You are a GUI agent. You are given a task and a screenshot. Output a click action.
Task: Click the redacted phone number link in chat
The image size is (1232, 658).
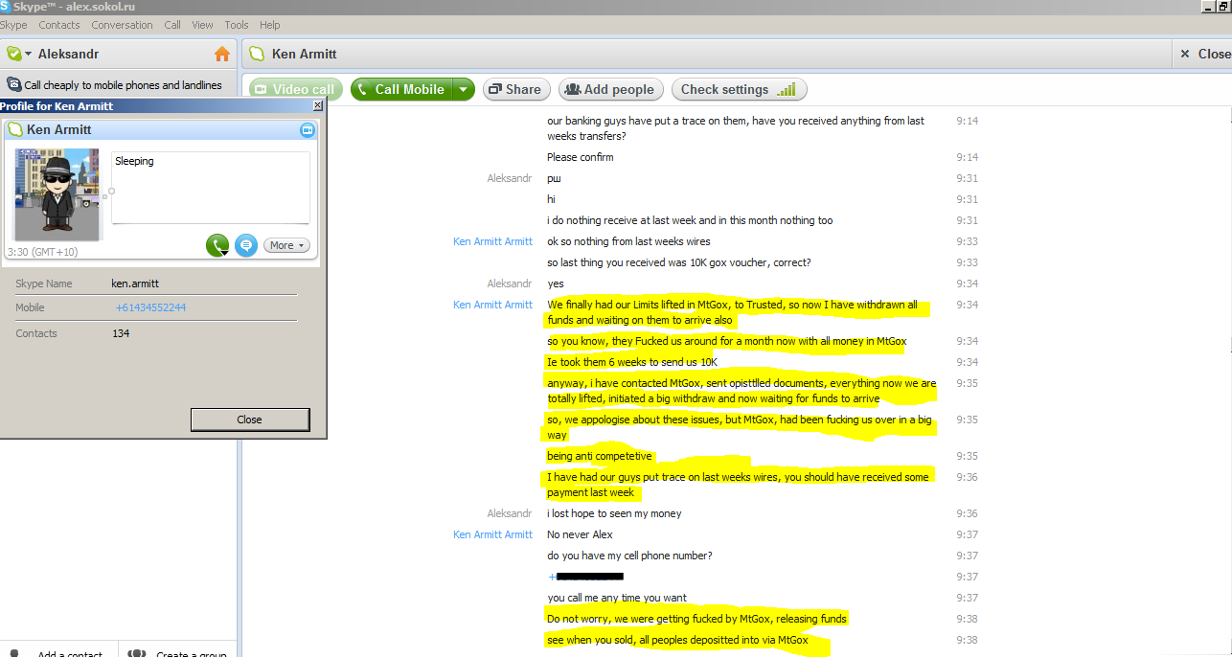pos(586,577)
